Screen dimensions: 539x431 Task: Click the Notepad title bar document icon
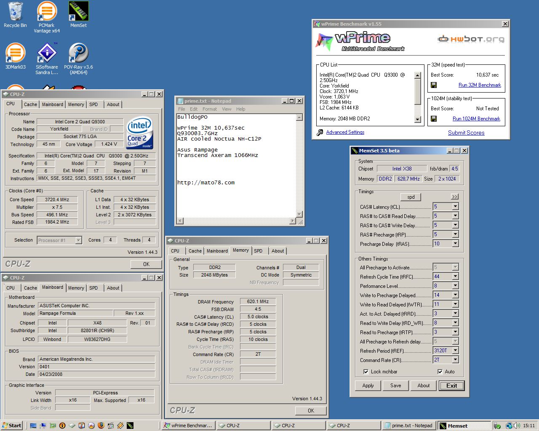pos(180,101)
